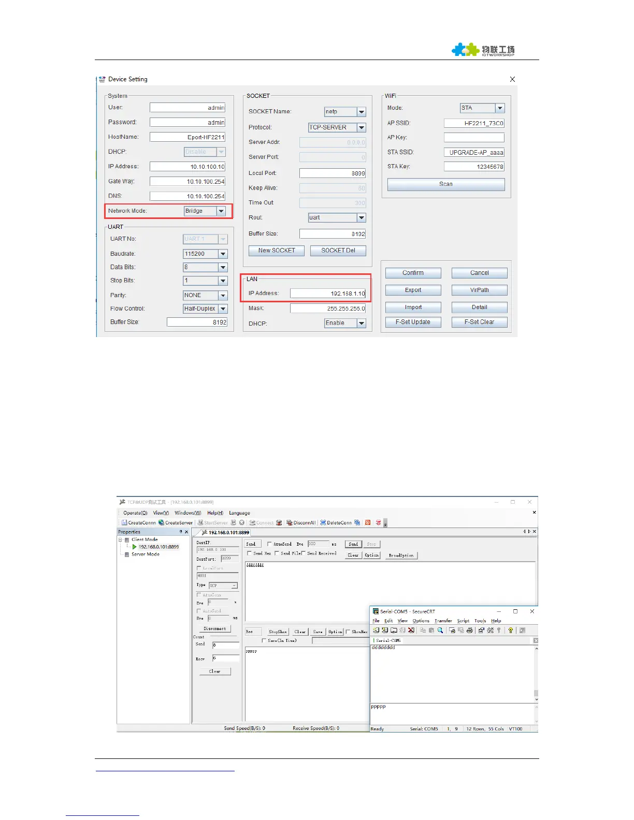The width and height of the screenshot is (634, 820).
Task: Open SecureCRT Script menu
Action: click(463, 621)
